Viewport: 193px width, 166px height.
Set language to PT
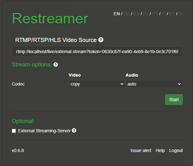point(172,14)
